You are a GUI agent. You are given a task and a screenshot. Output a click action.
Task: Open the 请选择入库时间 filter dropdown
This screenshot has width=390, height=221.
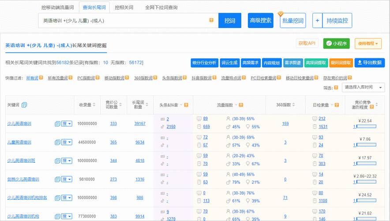[x=364, y=87]
